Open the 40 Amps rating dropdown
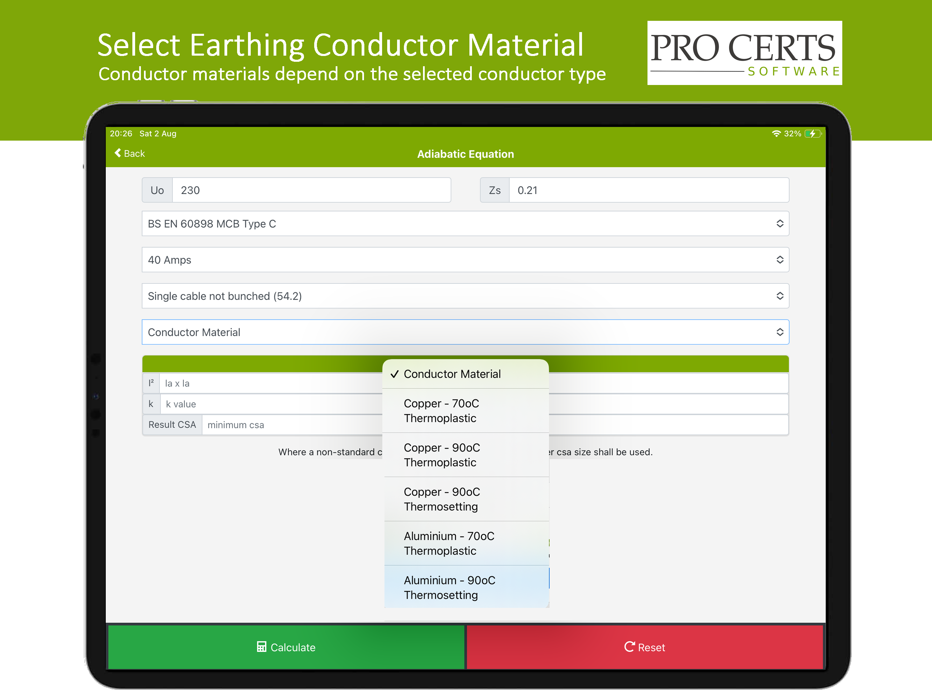 (465, 260)
